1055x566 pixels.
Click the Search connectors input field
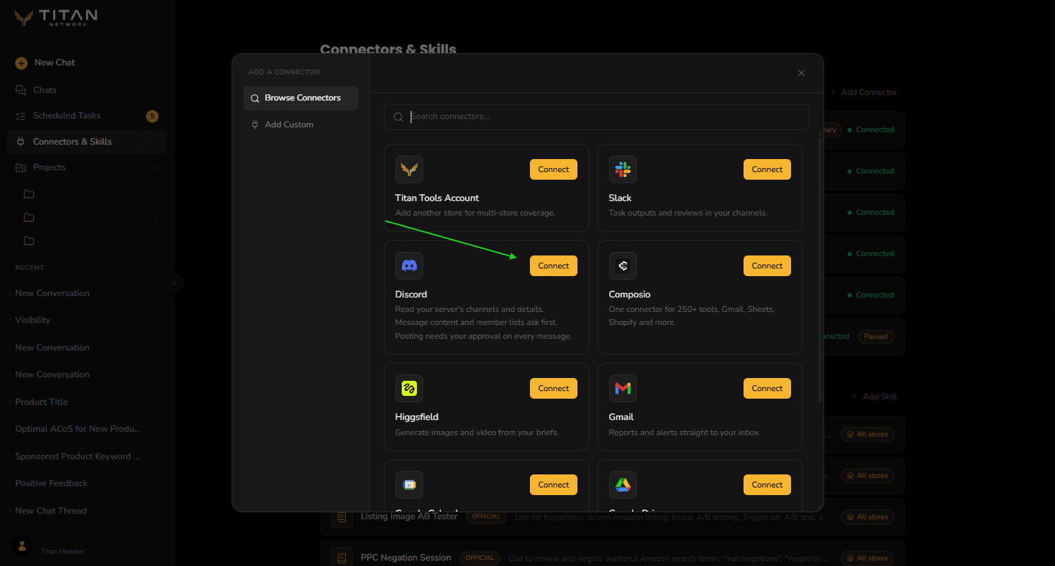click(x=597, y=117)
